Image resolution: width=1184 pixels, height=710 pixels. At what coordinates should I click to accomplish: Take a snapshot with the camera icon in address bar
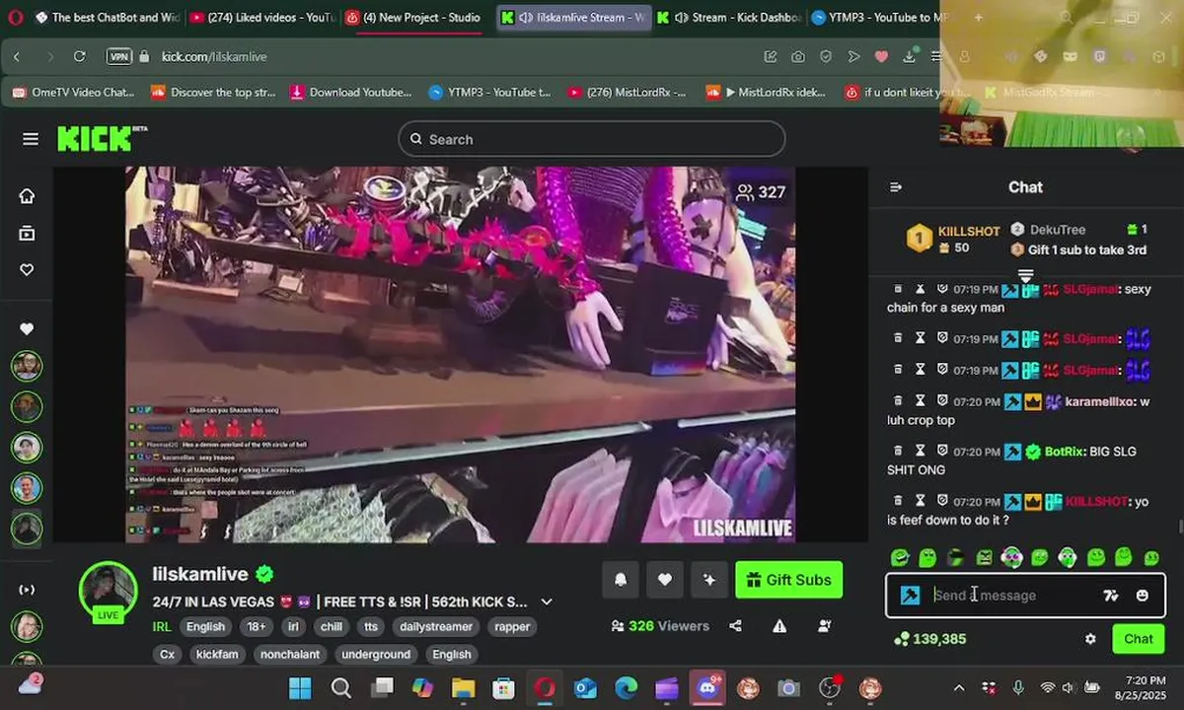point(797,57)
